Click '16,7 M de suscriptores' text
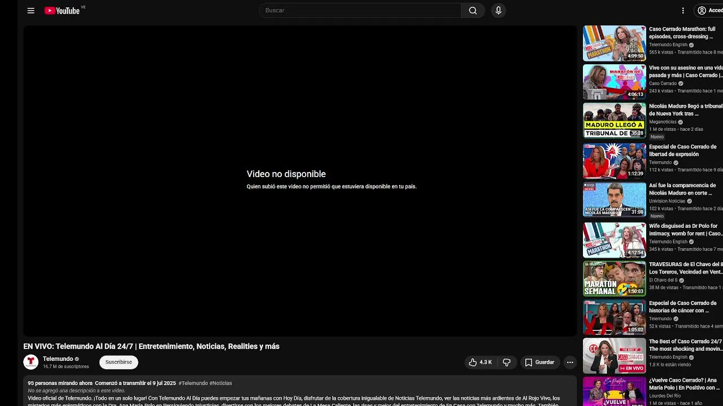The height and width of the screenshot is (406, 723). point(66,367)
